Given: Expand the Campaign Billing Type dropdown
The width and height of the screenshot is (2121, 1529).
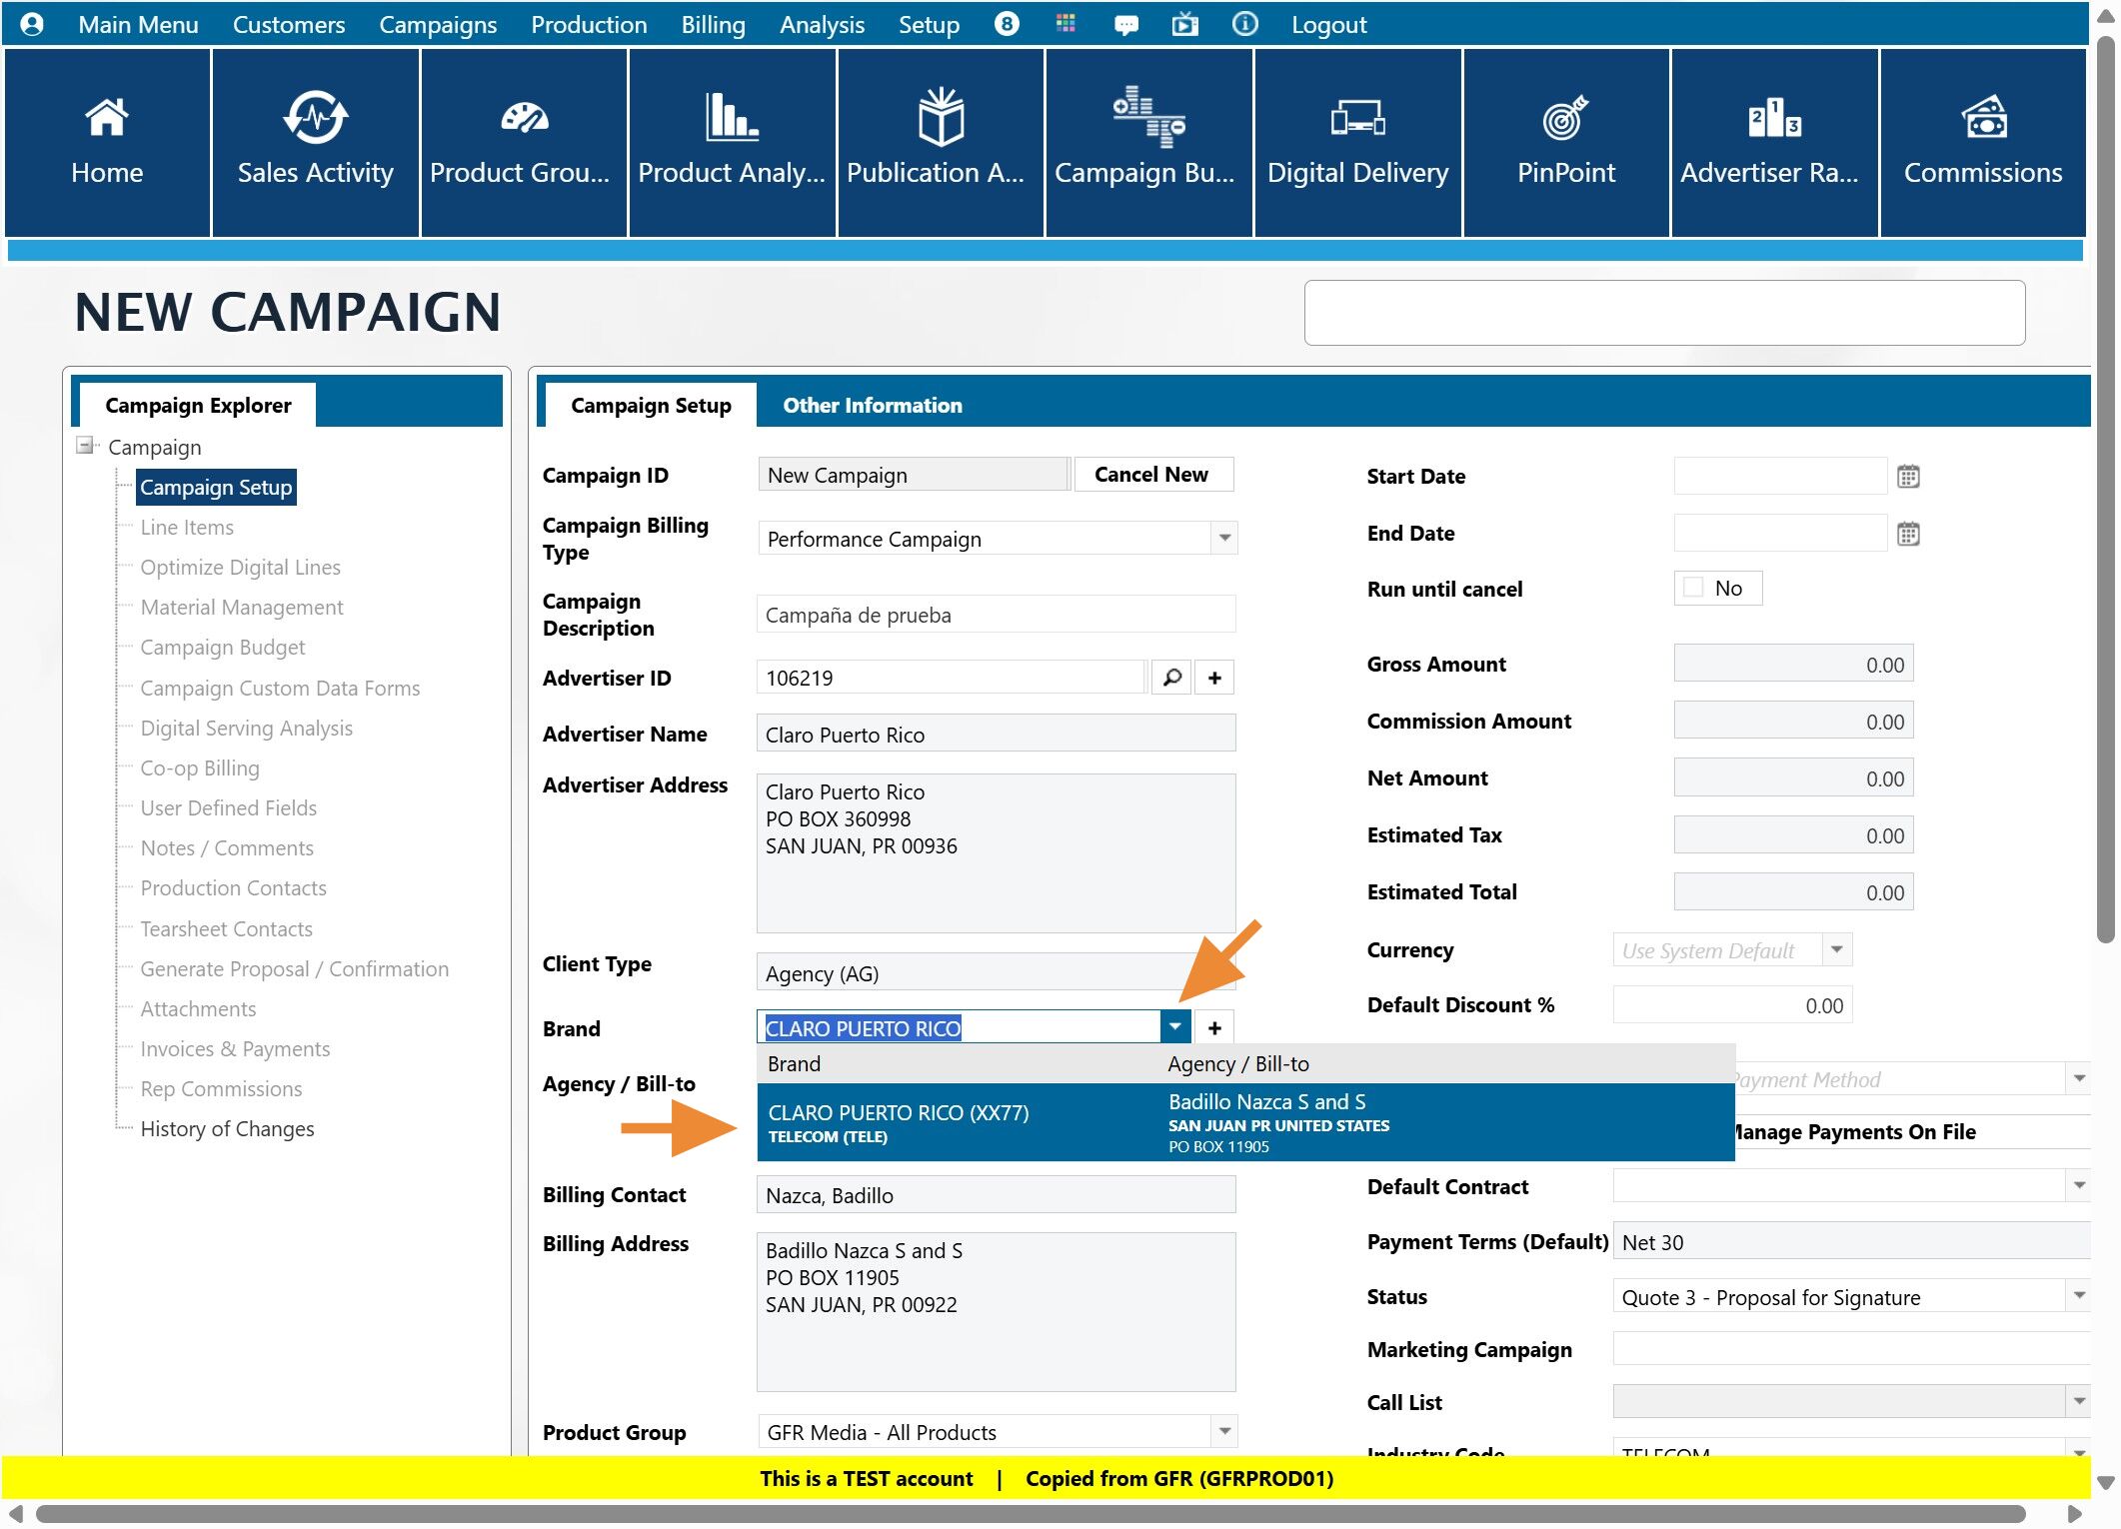Looking at the screenshot, I should [1223, 539].
